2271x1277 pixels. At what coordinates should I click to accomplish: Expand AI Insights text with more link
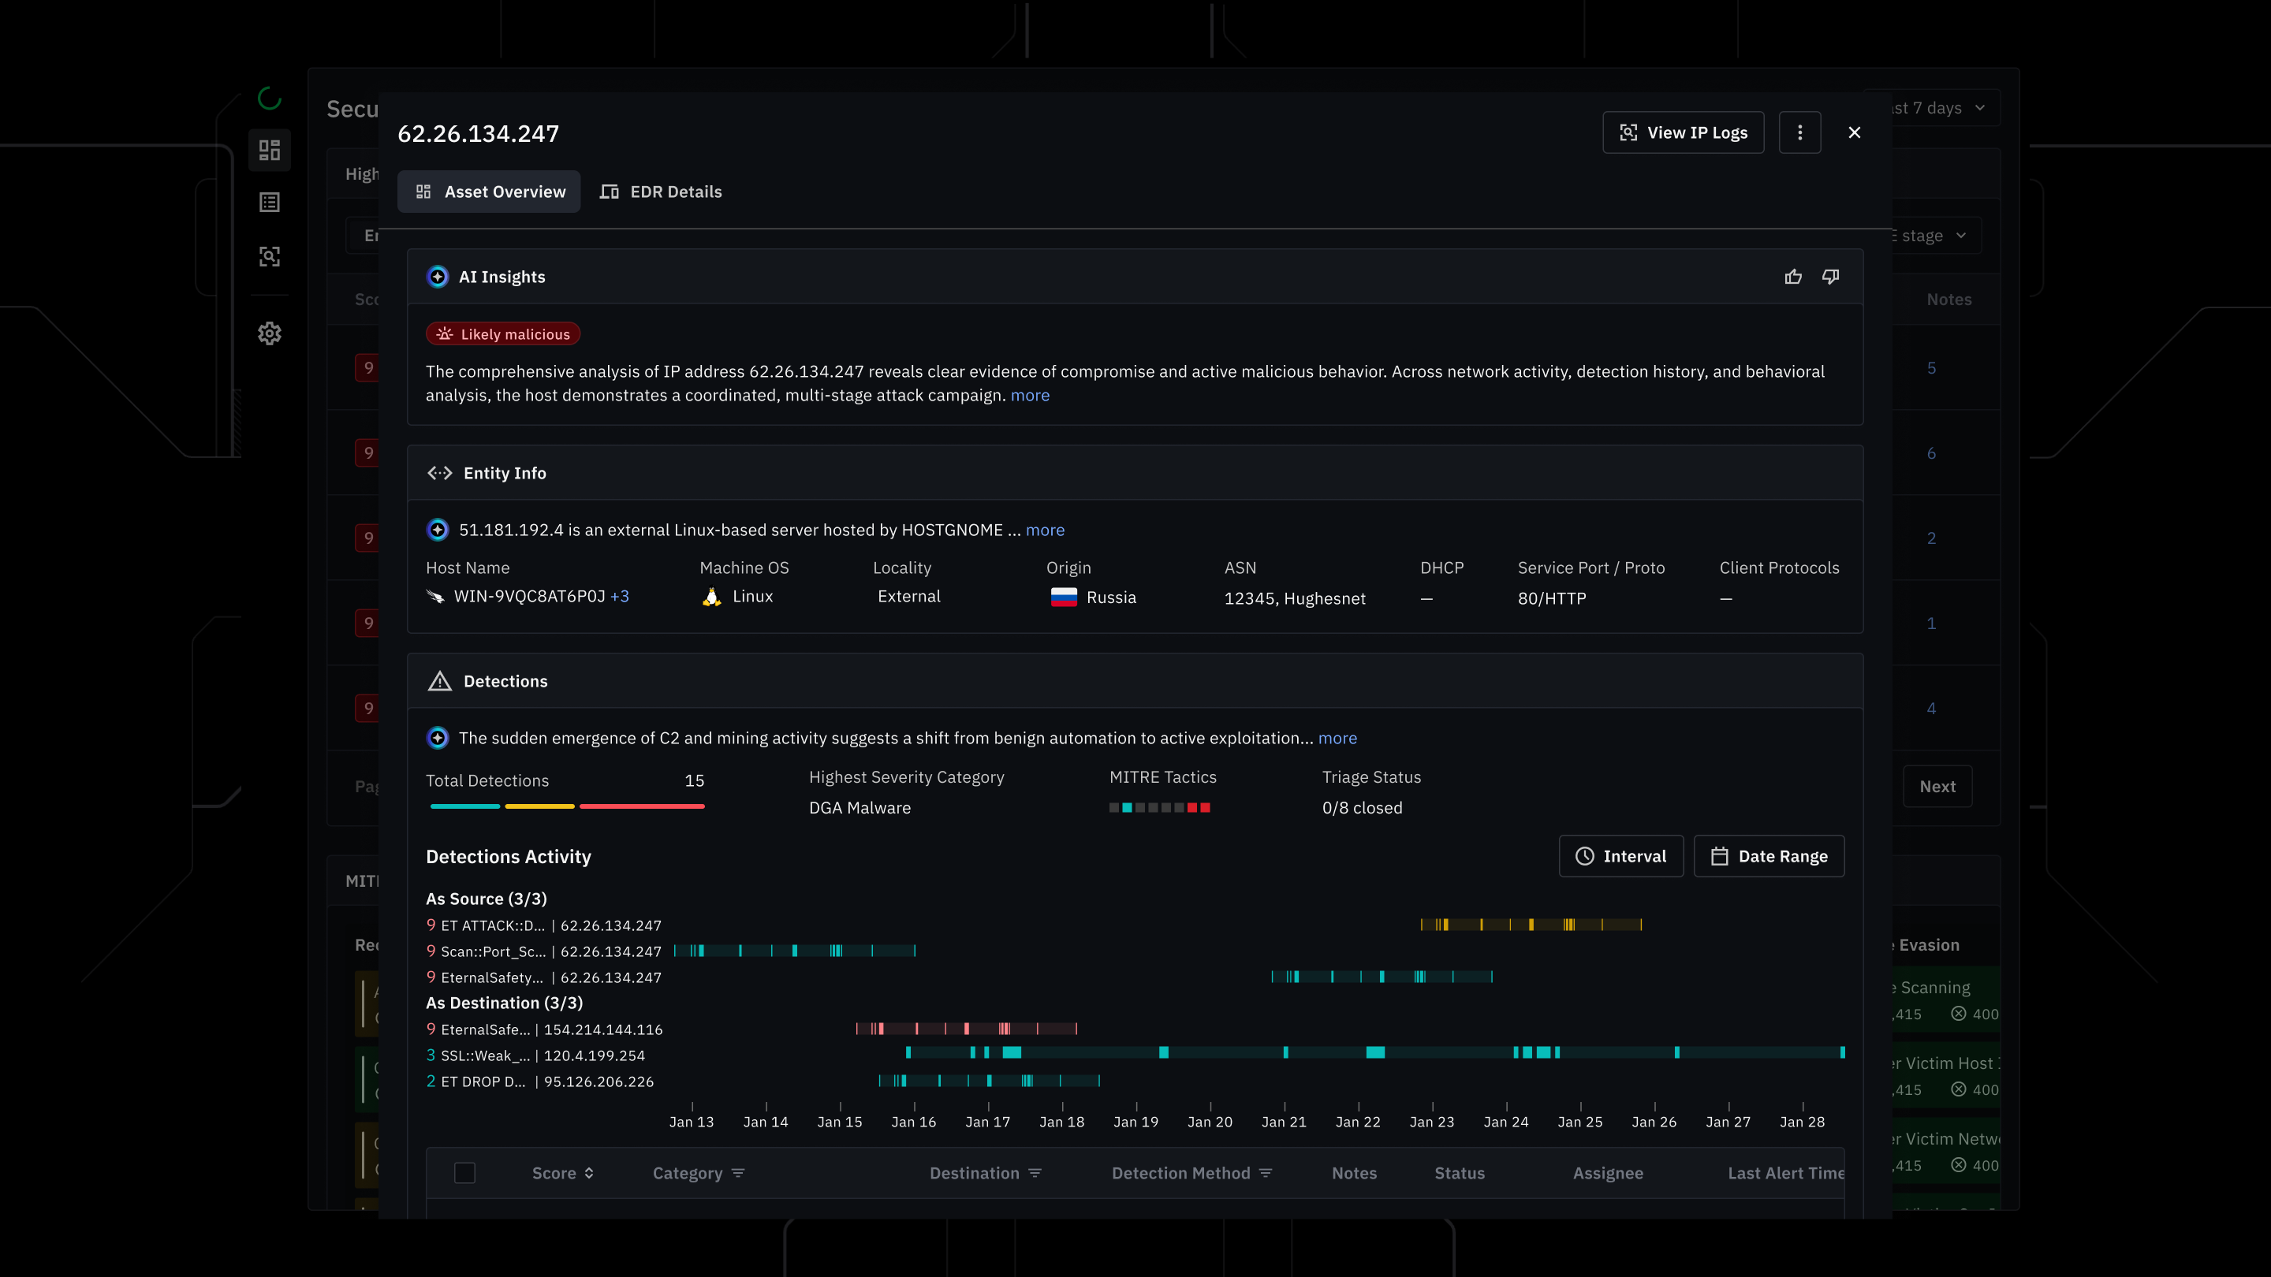click(1030, 396)
